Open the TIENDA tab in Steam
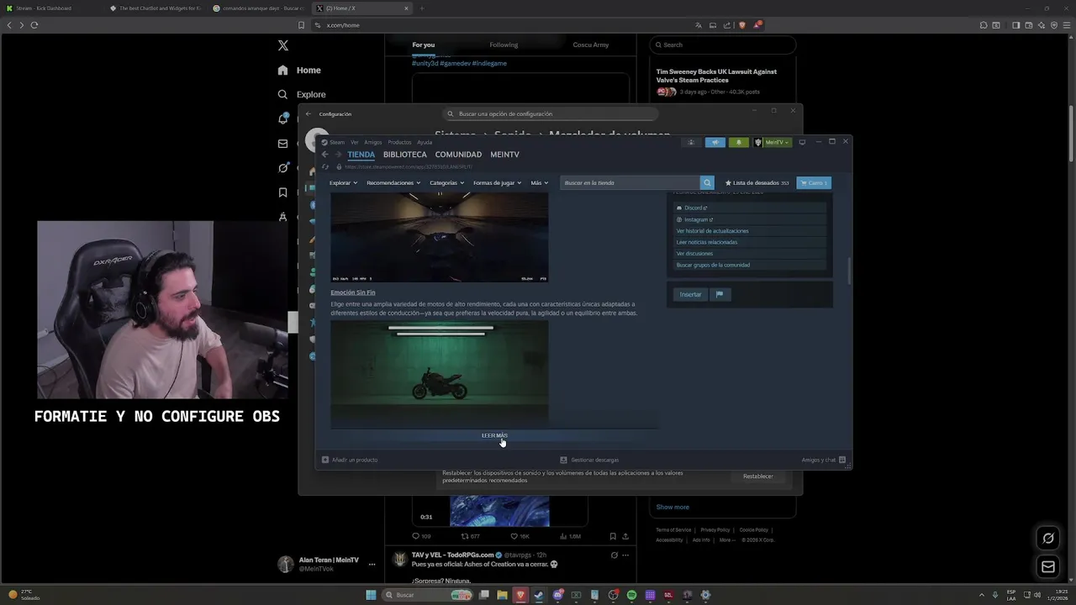1076x605 pixels. click(361, 155)
